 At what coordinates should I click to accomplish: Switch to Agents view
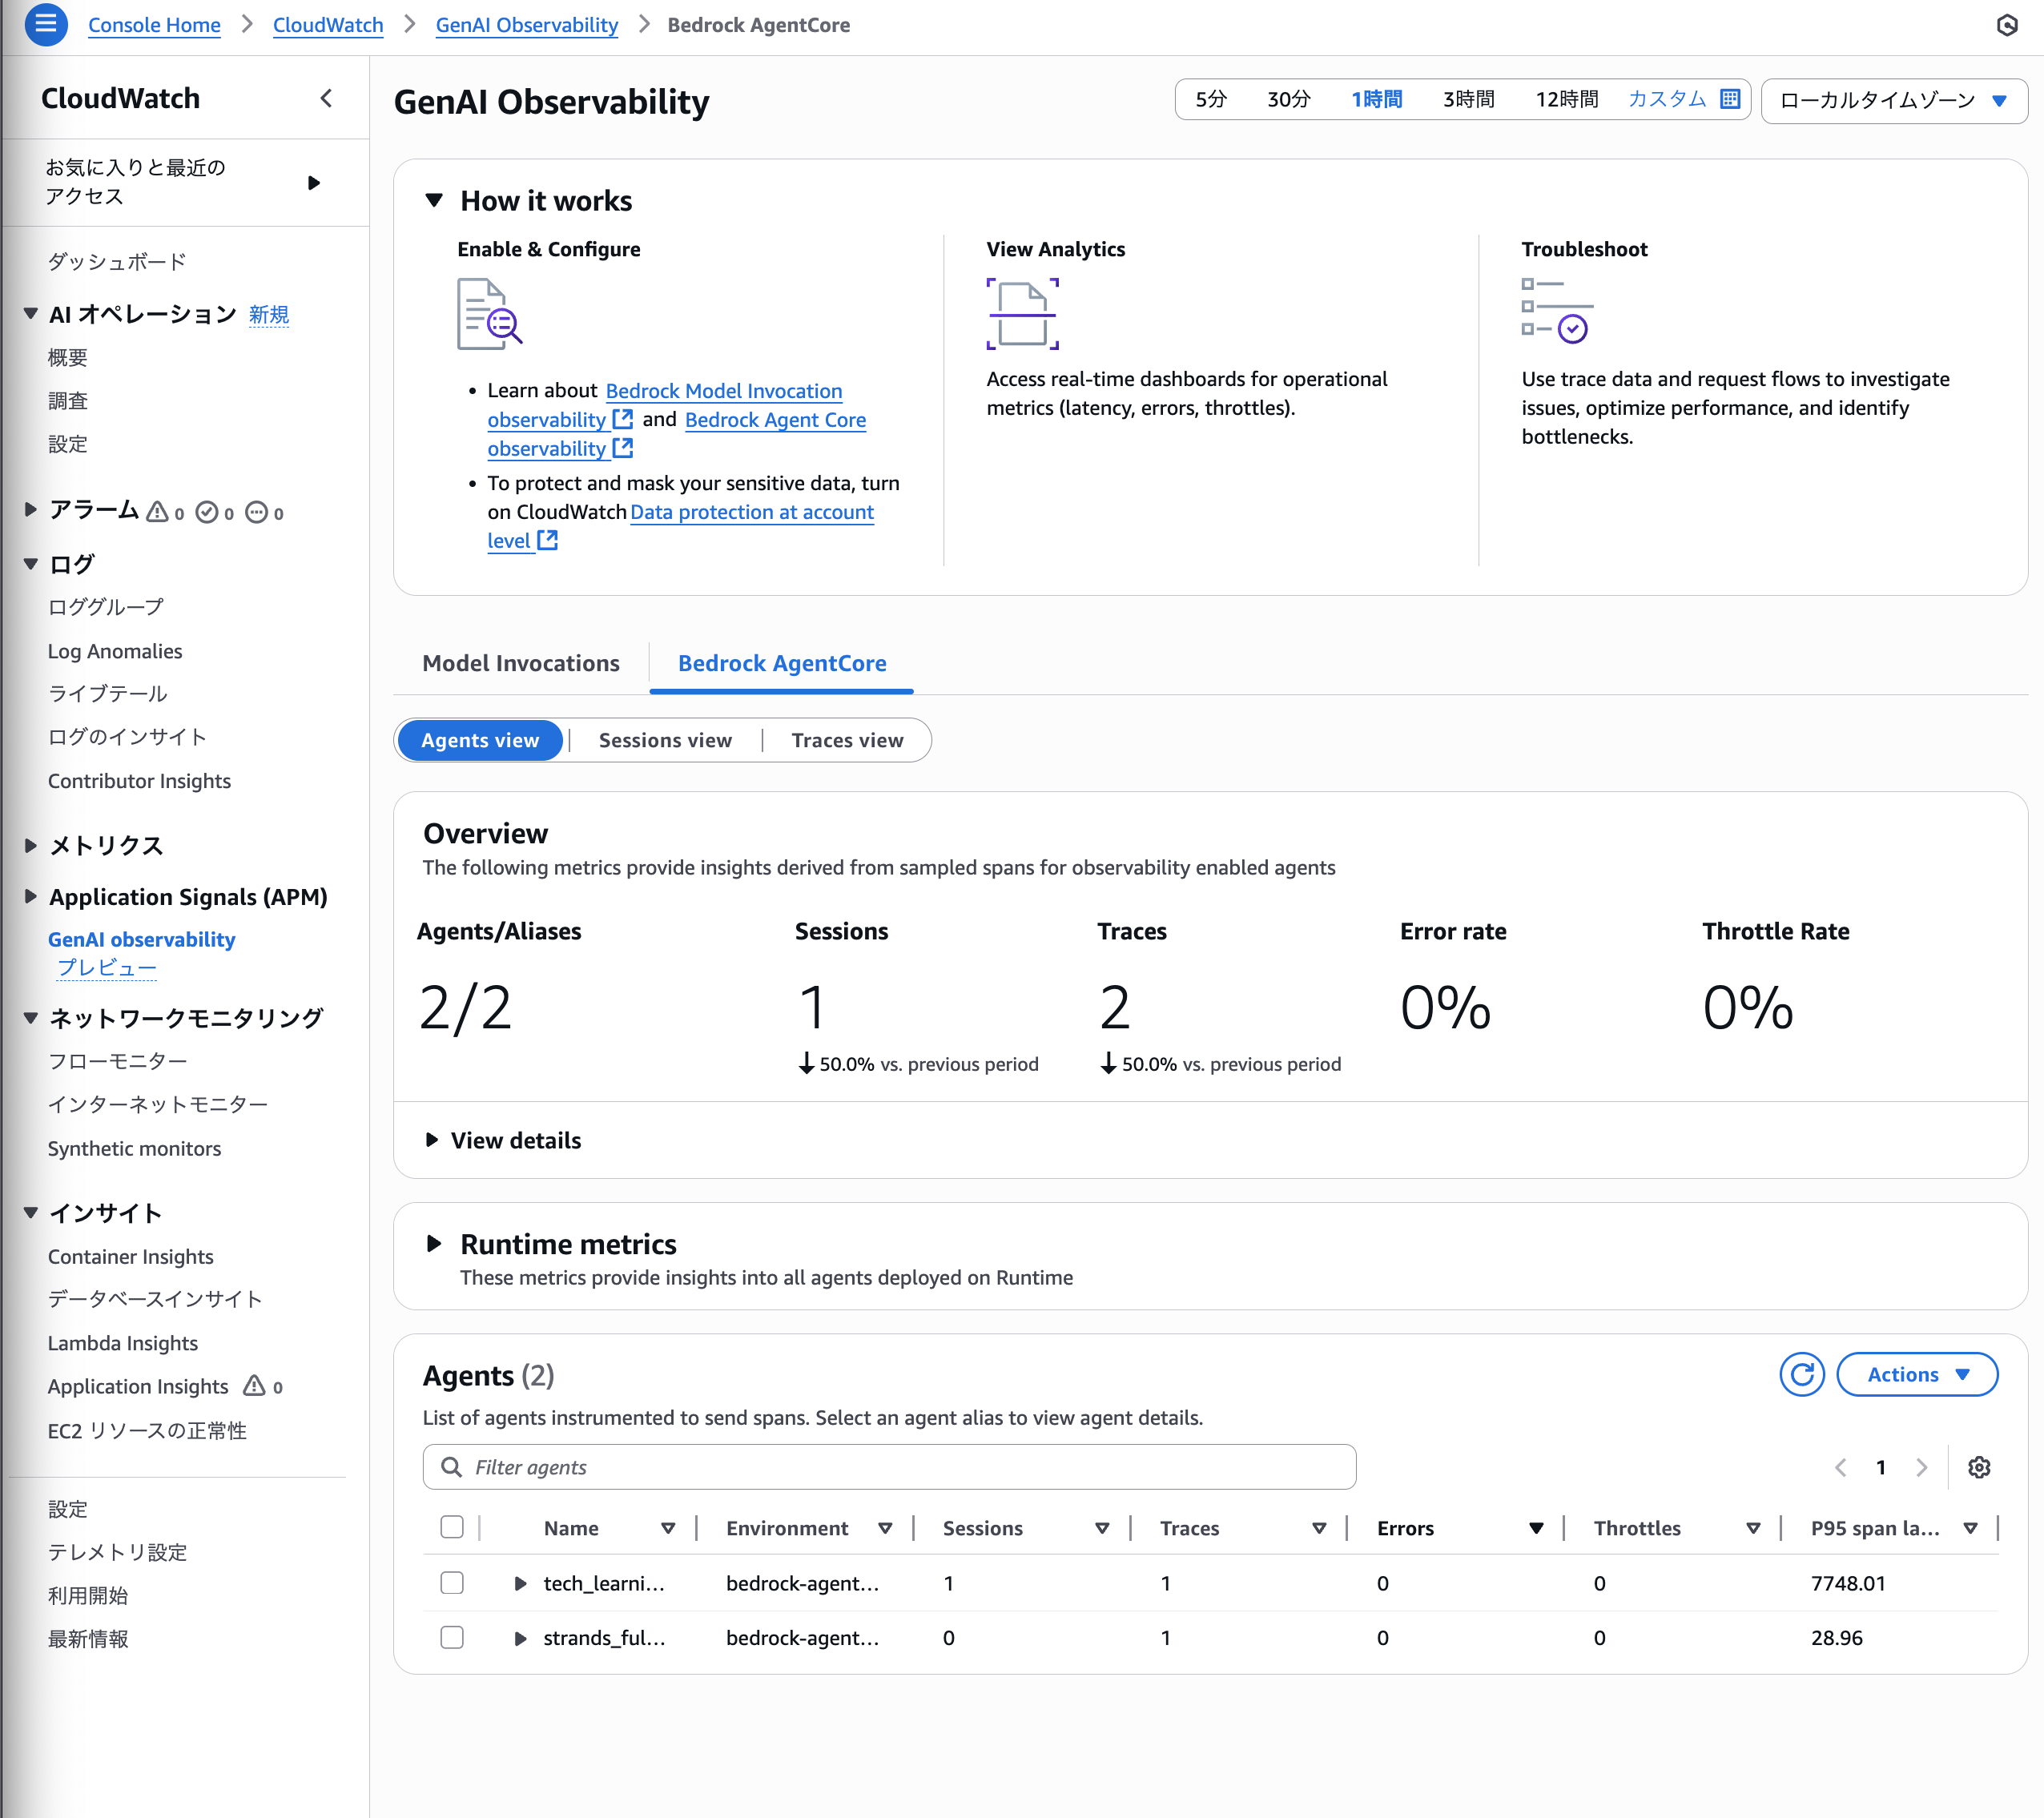click(480, 740)
